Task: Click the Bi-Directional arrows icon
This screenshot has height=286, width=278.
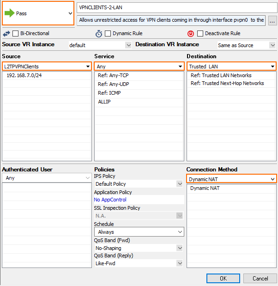Action: coord(6,34)
